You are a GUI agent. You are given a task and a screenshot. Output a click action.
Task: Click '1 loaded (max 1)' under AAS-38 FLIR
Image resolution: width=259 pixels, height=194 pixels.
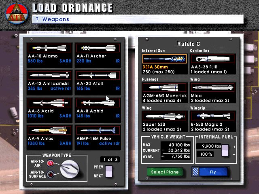point(209,72)
